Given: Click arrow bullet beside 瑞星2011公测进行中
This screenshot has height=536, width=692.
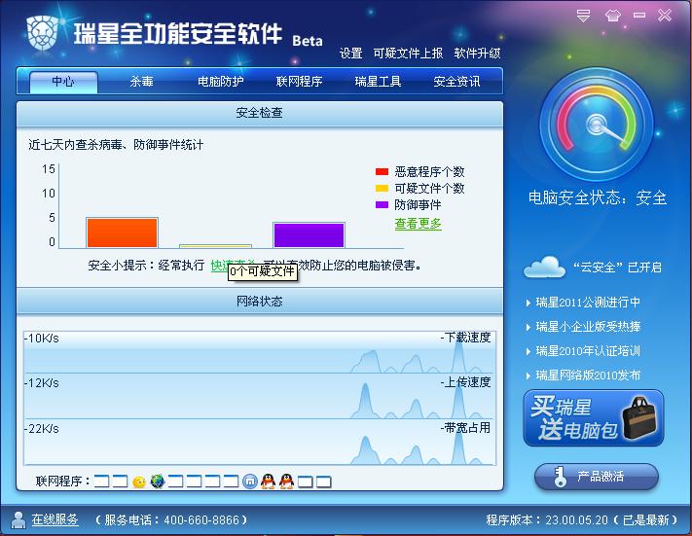Looking at the screenshot, I should coord(528,304).
